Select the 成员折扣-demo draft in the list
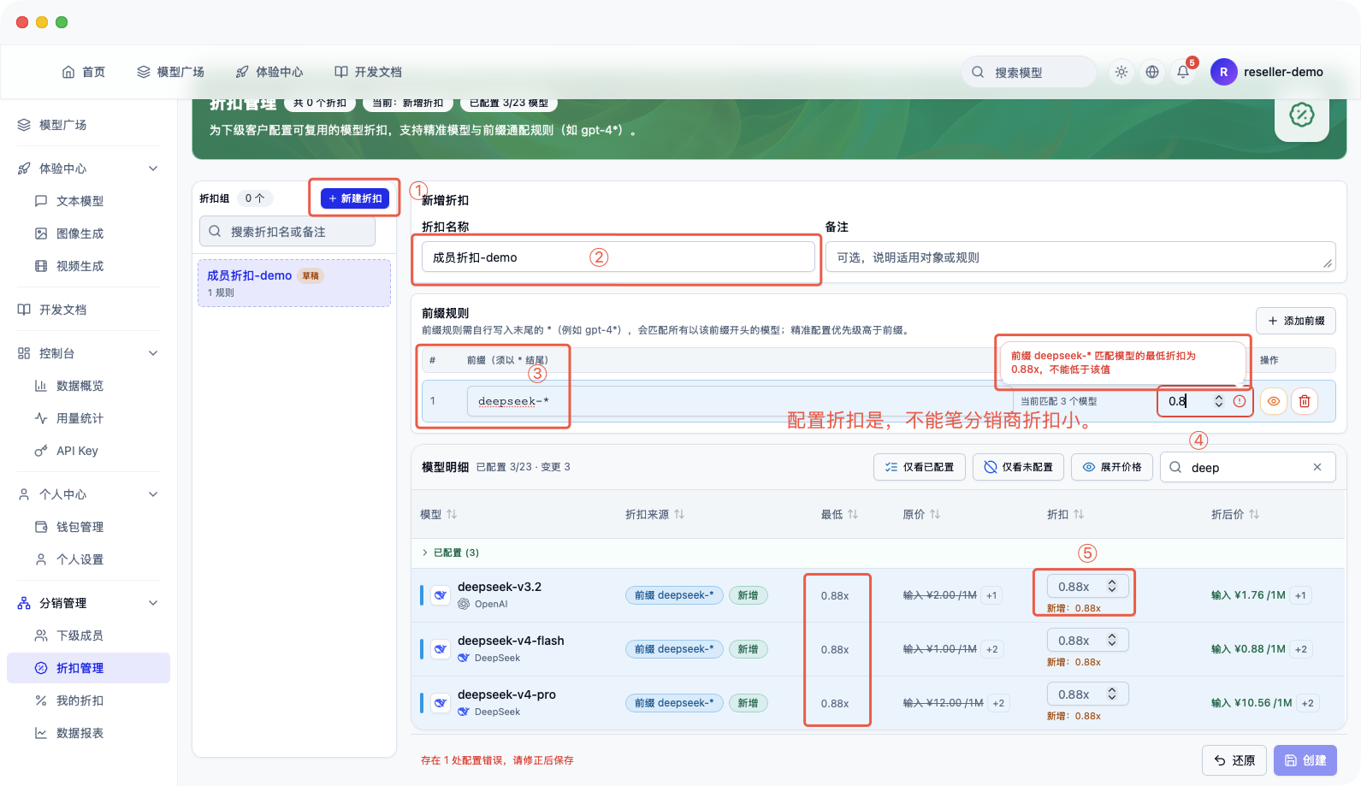 coord(294,283)
